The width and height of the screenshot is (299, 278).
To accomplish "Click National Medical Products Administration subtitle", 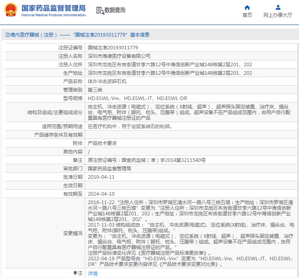I will tap(53, 15).
